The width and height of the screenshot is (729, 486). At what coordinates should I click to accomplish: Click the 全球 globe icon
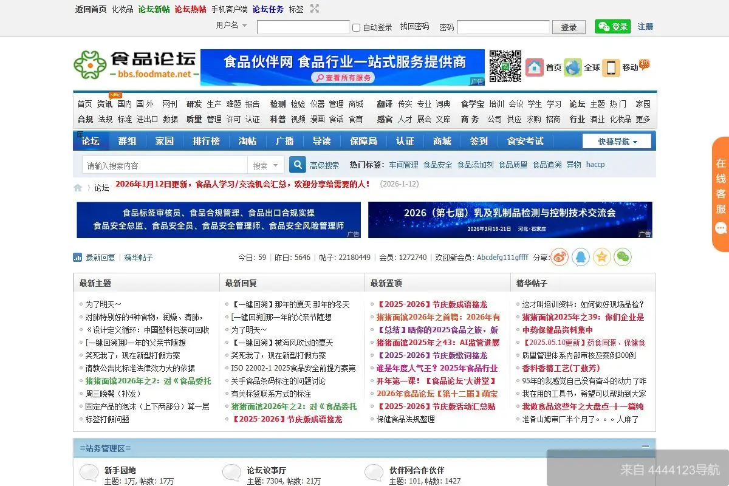point(572,67)
